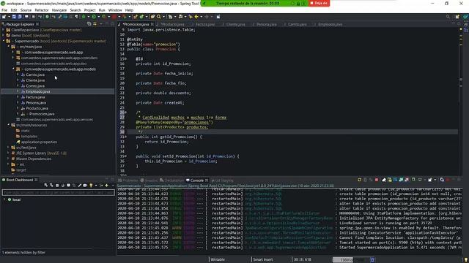The height and width of the screenshot is (263, 469).
Task: Click the Open Perspective icon top right
Action: pyautogui.click(x=457, y=17)
